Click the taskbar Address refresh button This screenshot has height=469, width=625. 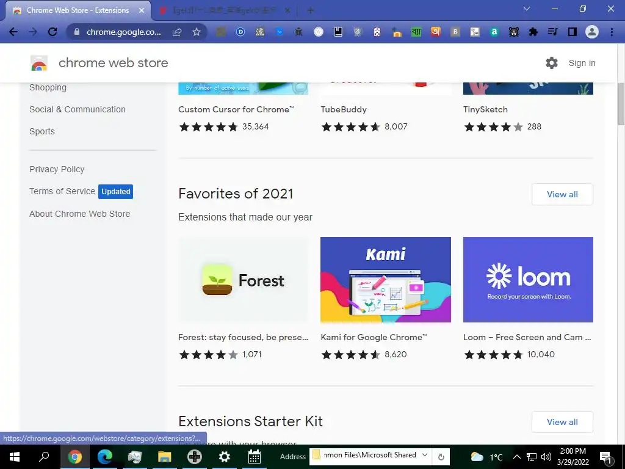(x=441, y=457)
